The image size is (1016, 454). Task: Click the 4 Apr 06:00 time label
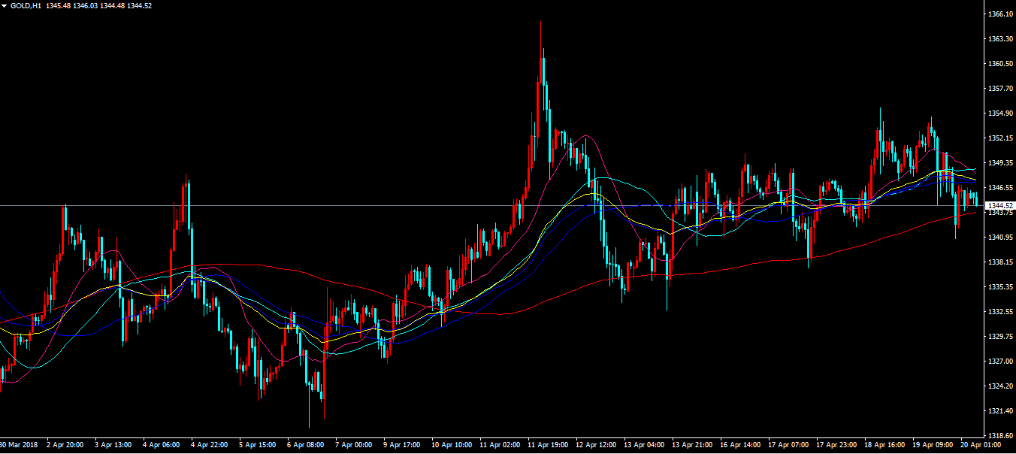(162, 445)
